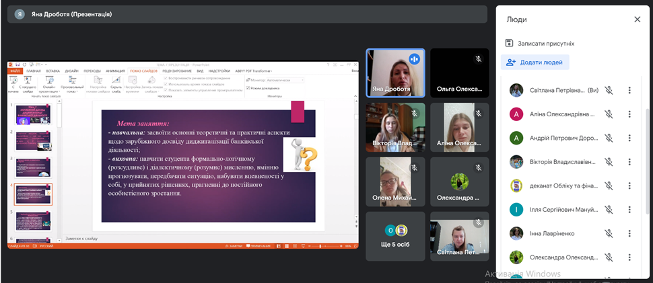Toggle Использовать время показа слайдов checkbox
Viewport: 653px width, 283px height.
coord(166,84)
